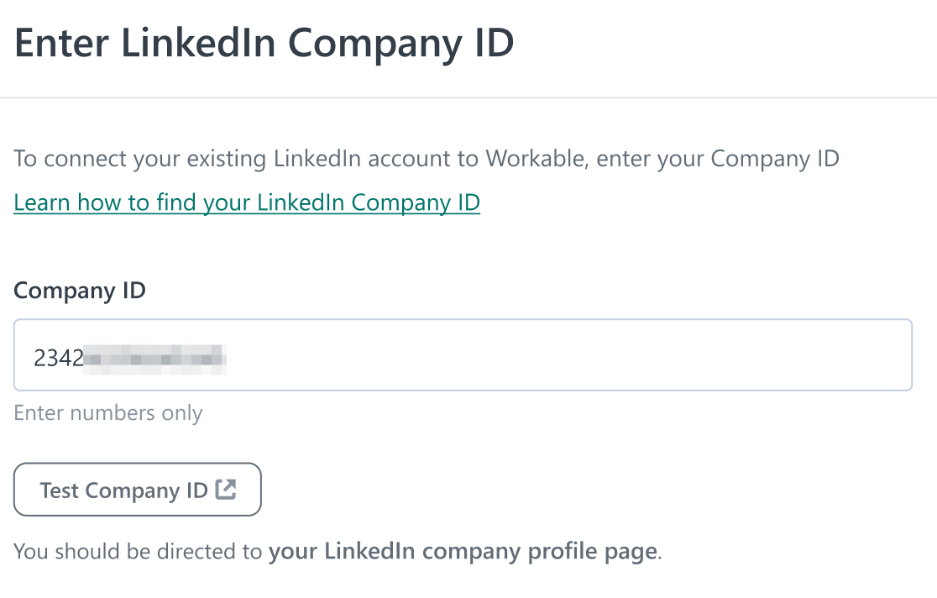The image size is (937, 598).
Task: Click the word ID in the page heading
Action: click(495, 43)
